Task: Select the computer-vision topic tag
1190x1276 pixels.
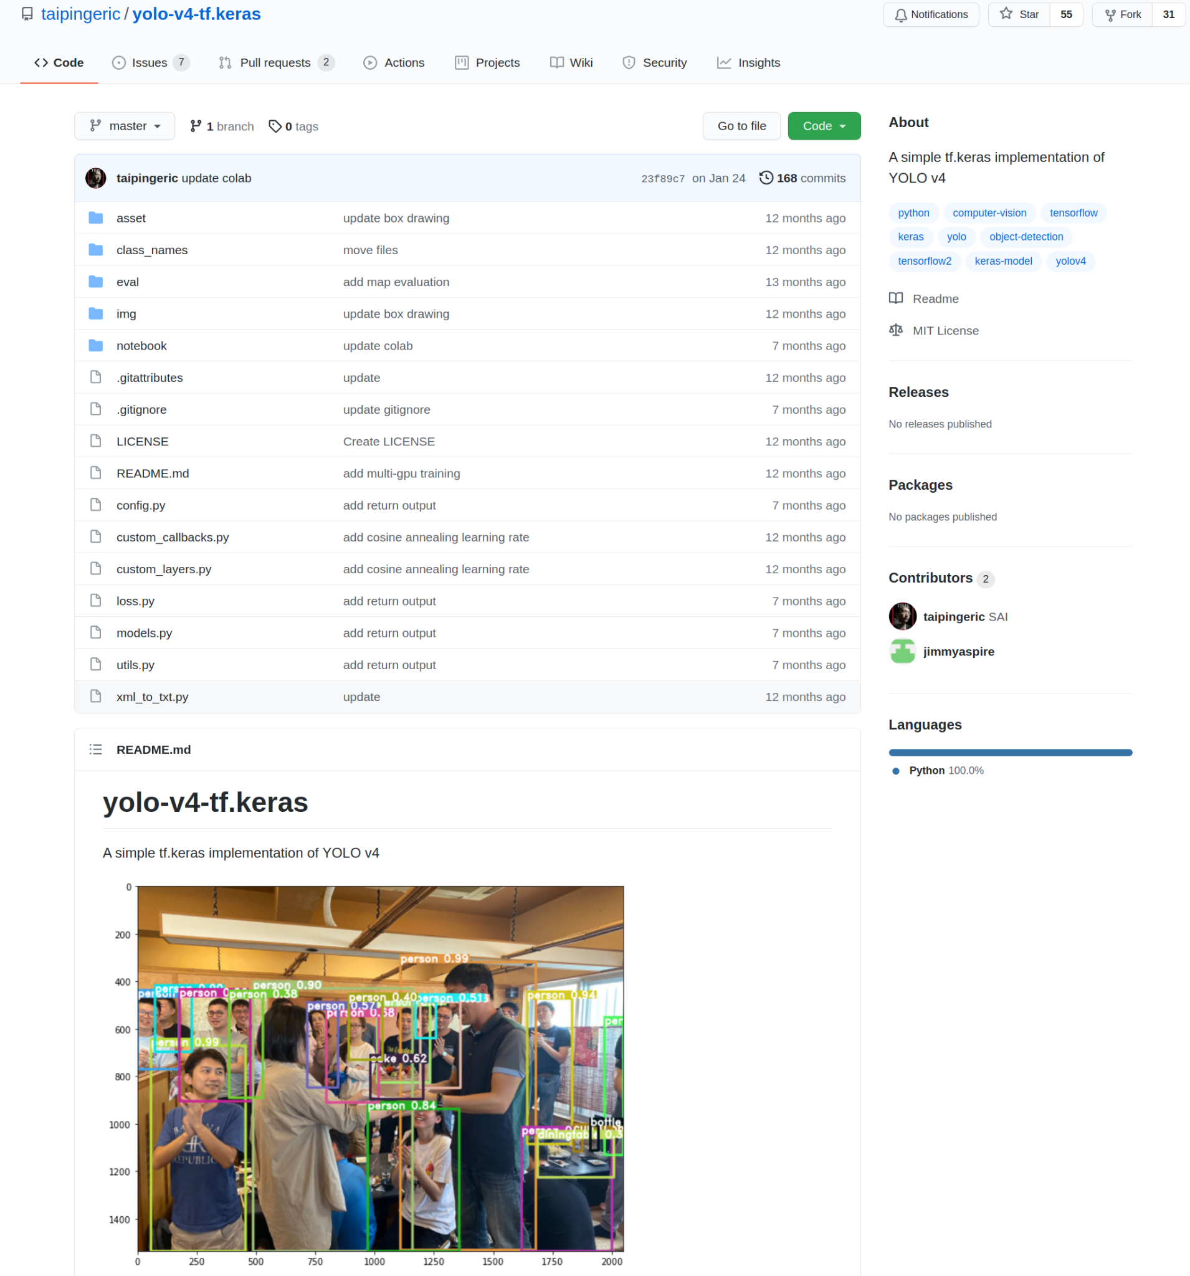Action: (989, 213)
